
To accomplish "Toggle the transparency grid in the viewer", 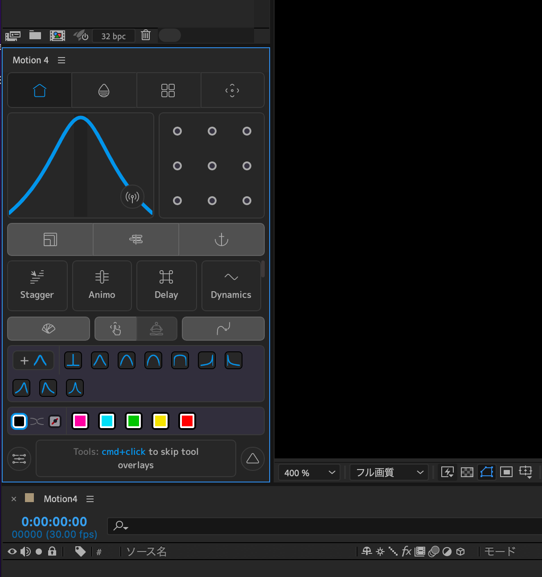I will tap(467, 472).
